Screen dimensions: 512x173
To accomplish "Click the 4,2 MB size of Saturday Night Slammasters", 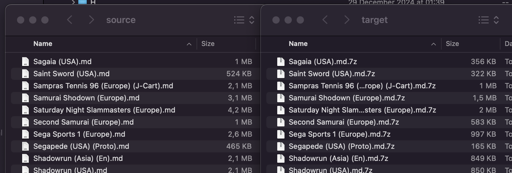I will click(240, 110).
